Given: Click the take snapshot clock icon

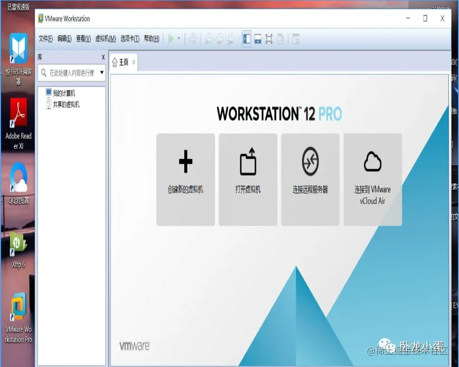Looking at the screenshot, I should click(208, 38).
